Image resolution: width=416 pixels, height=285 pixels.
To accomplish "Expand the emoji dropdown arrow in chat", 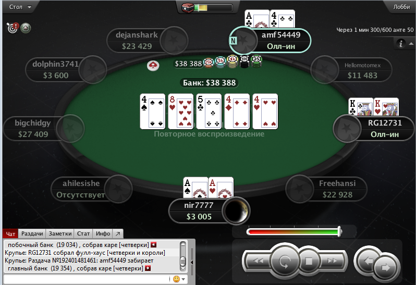I will click(183, 279).
